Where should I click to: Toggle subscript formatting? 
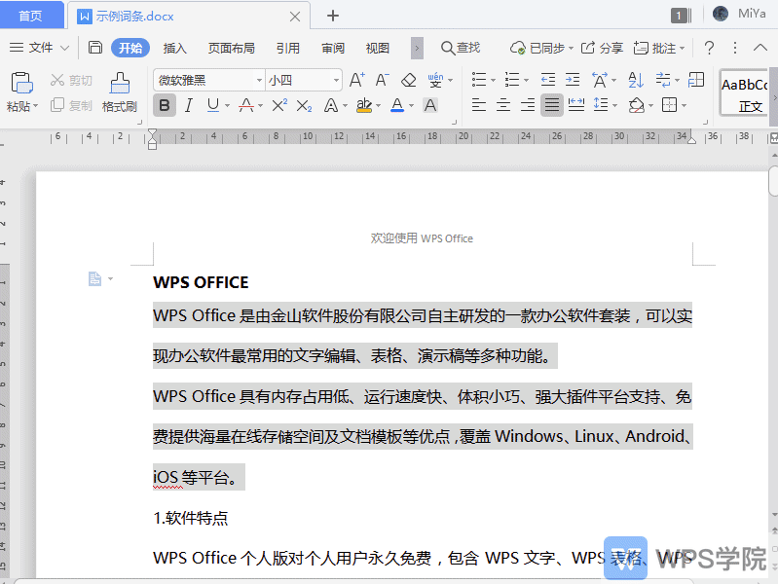[304, 105]
